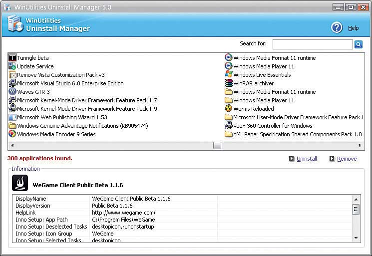
Task: Select Windows Genuine Advantage Notifications (KB905474) entry
Action: pos(82,126)
